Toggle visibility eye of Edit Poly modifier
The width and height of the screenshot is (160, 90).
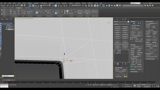tap(115, 50)
